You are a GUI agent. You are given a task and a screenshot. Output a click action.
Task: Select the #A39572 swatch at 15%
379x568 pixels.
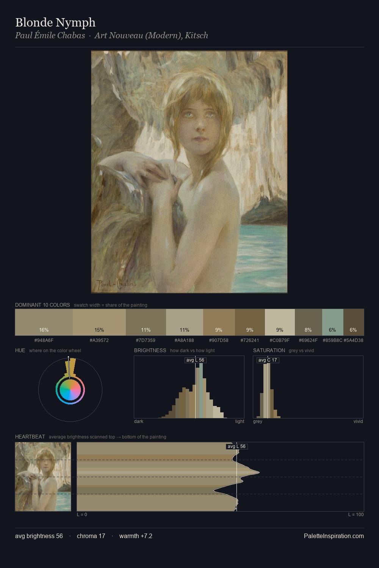(x=99, y=322)
